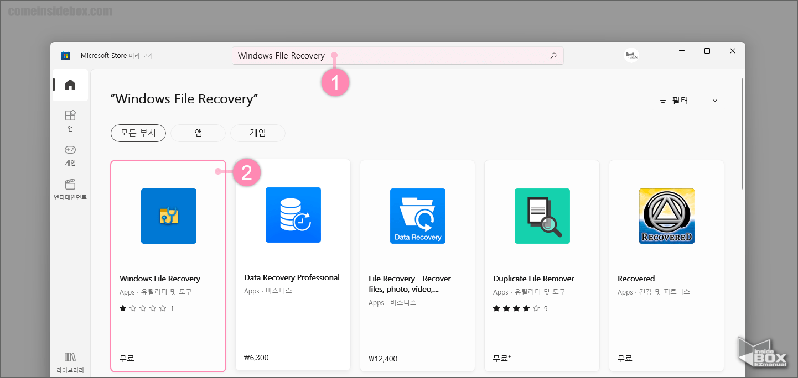Click the search magnifier icon
The width and height of the screenshot is (798, 378).
553,56
